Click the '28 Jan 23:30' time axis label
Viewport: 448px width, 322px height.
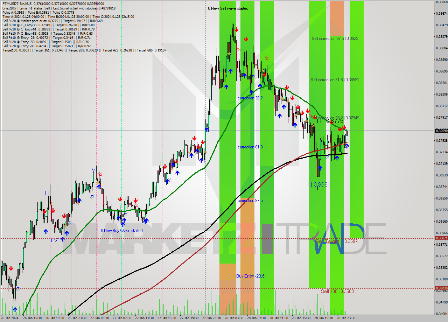[346, 318]
